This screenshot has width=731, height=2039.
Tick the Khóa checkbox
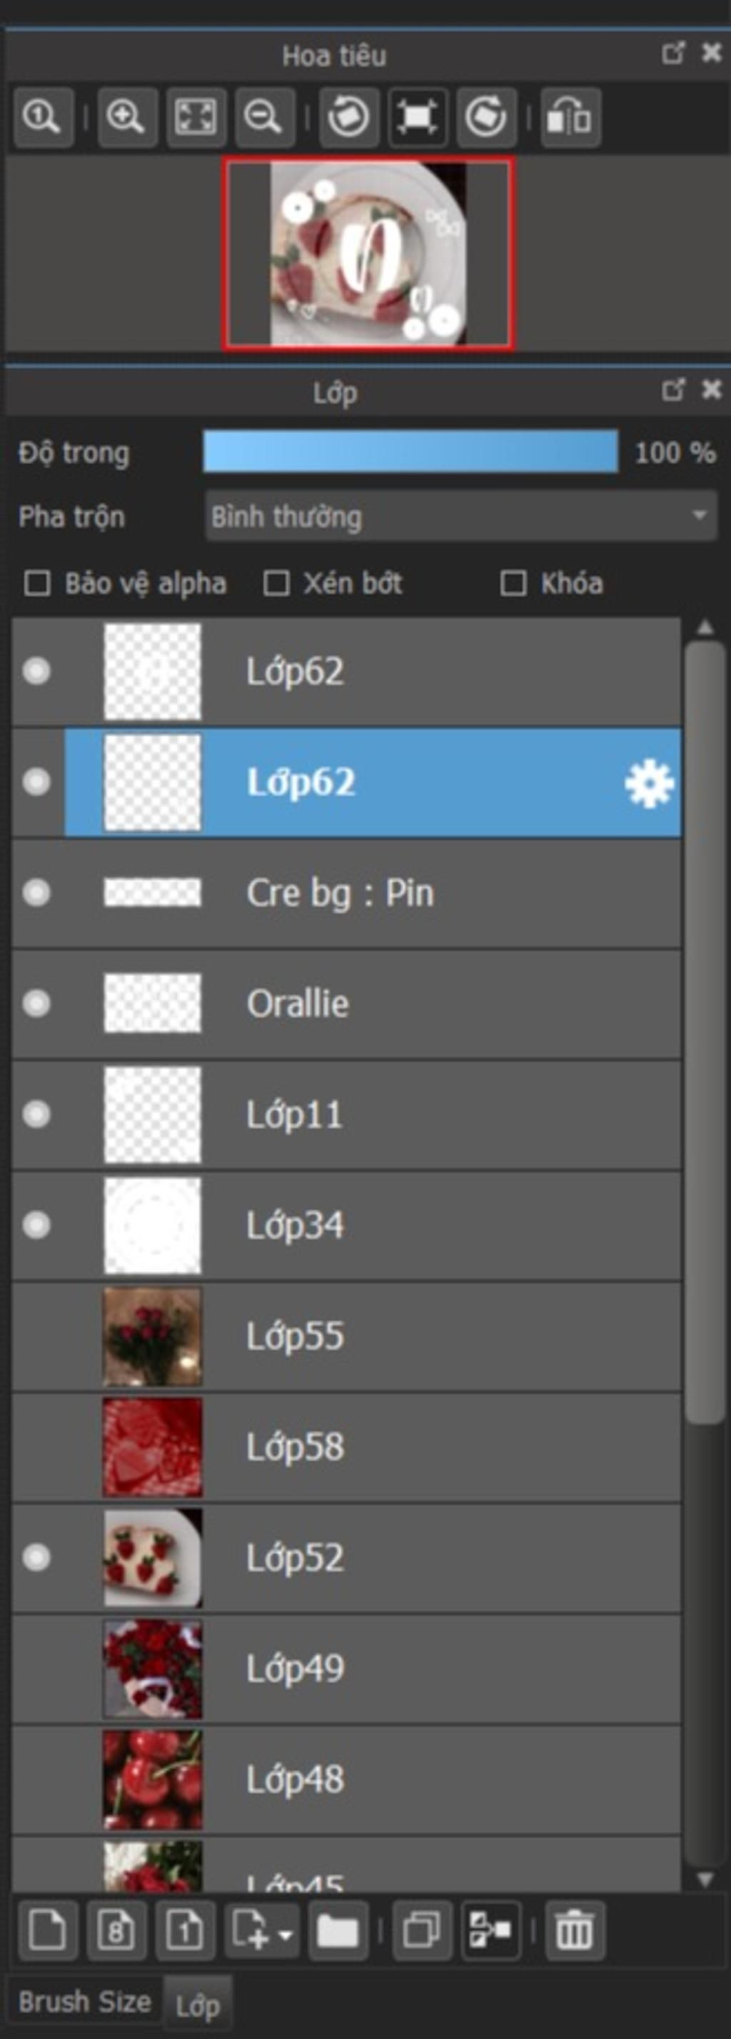coord(513,583)
